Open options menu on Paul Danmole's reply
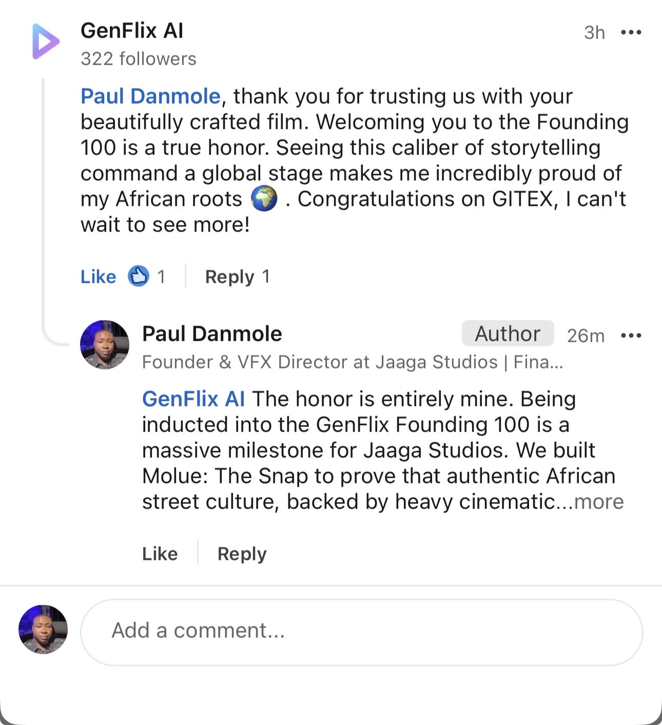 [631, 336]
